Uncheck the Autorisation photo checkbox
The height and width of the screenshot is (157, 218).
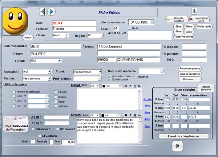(x=110, y=77)
